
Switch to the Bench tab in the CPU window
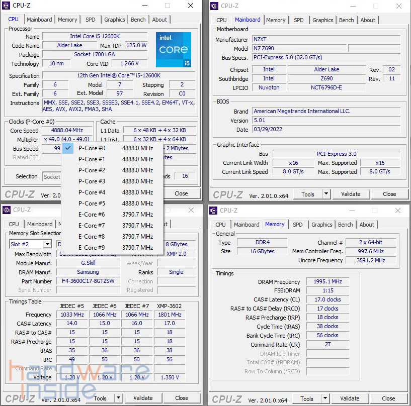pyautogui.click(x=139, y=20)
